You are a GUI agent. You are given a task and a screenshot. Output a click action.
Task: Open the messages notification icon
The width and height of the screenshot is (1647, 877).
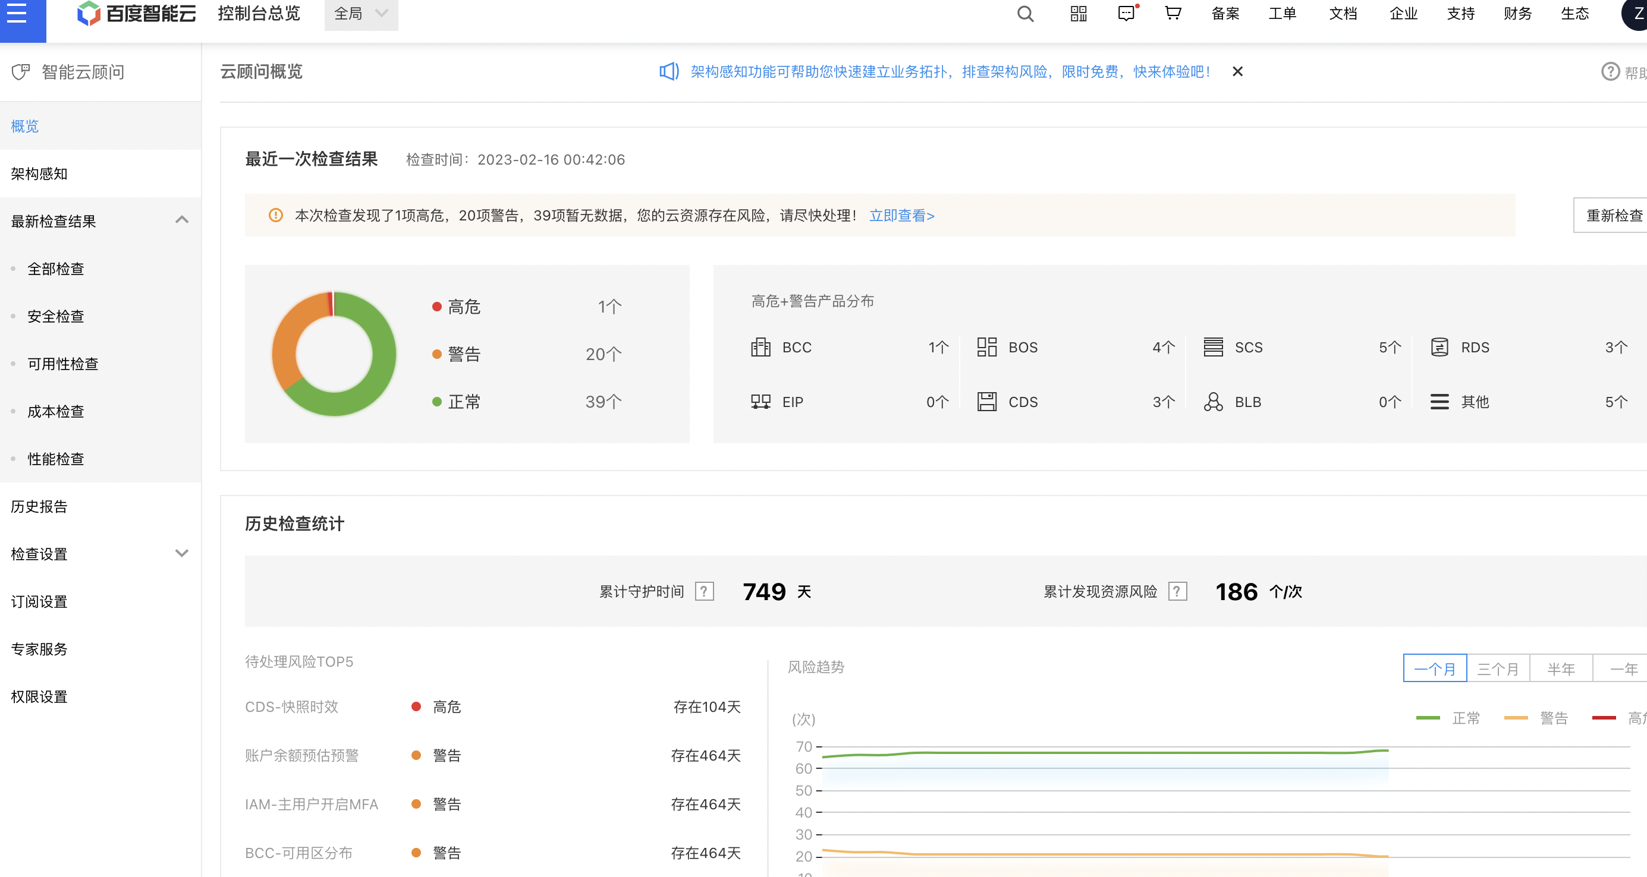(x=1127, y=13)
